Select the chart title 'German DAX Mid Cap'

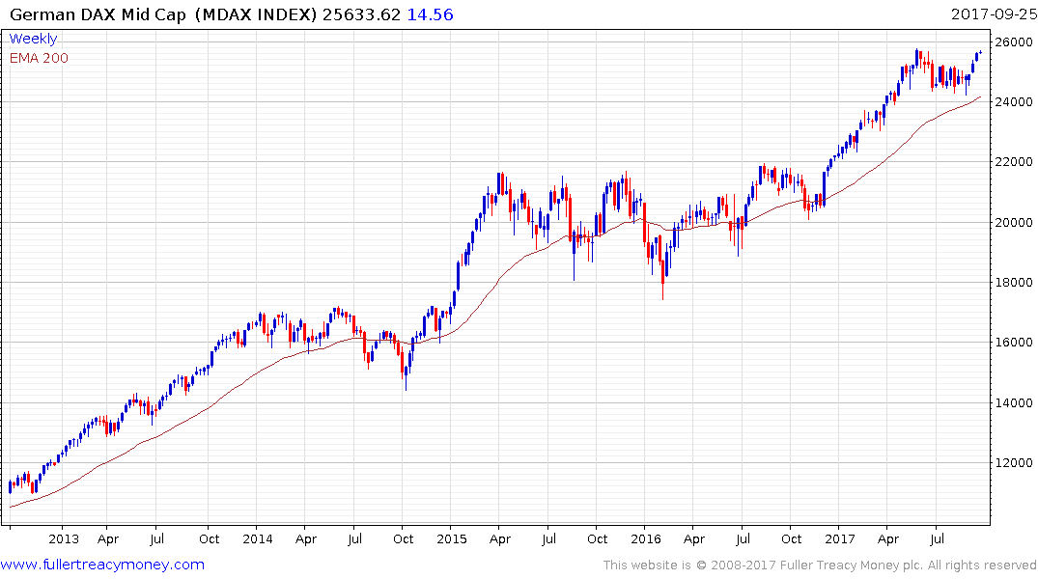(x=98, y=14)
